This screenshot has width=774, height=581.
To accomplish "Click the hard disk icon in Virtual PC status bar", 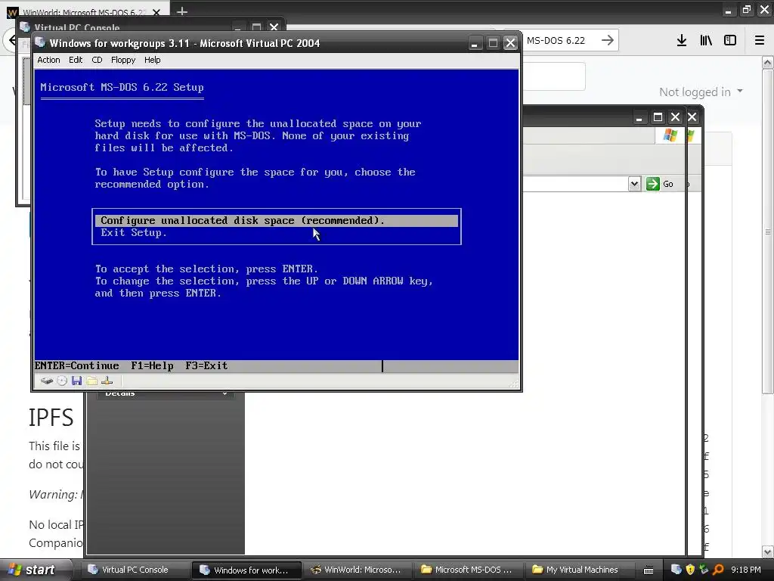I will [46, 381].
